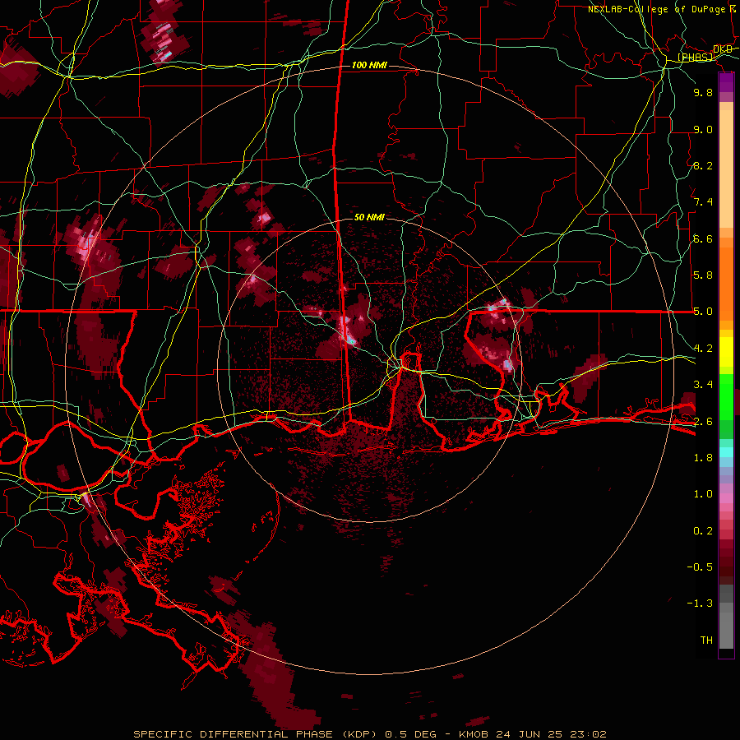
Task: Click the '50 NMI' range ring label
Action: click(x=369, y=217)
